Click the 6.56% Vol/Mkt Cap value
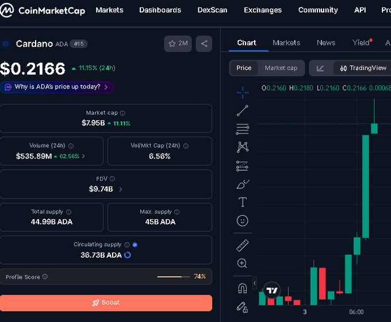 point(160,156)
